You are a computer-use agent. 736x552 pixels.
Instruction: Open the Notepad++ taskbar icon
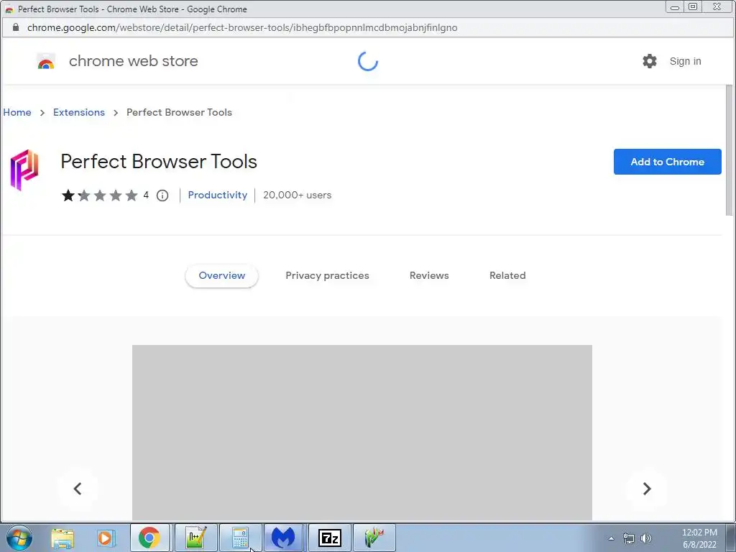click(195, 538)
